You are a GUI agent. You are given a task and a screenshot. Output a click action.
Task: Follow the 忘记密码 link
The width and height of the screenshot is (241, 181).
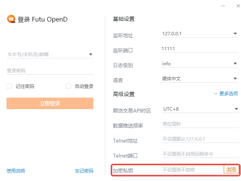[x=84, y=171]
